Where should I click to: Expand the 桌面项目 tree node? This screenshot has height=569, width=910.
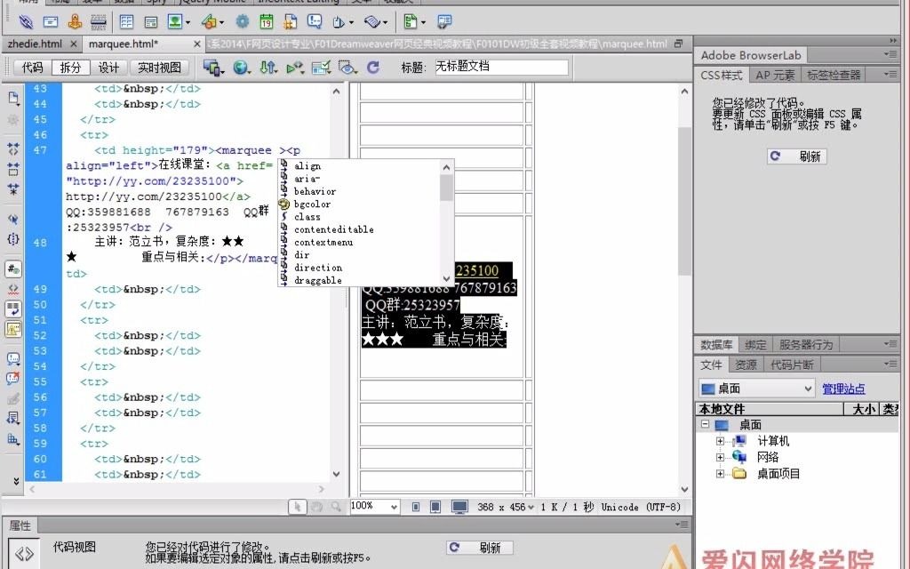720,474
